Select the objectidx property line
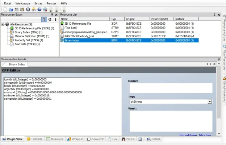Image resolution: width=226 pixels, height=145 pixels. (x=27, y=89)
